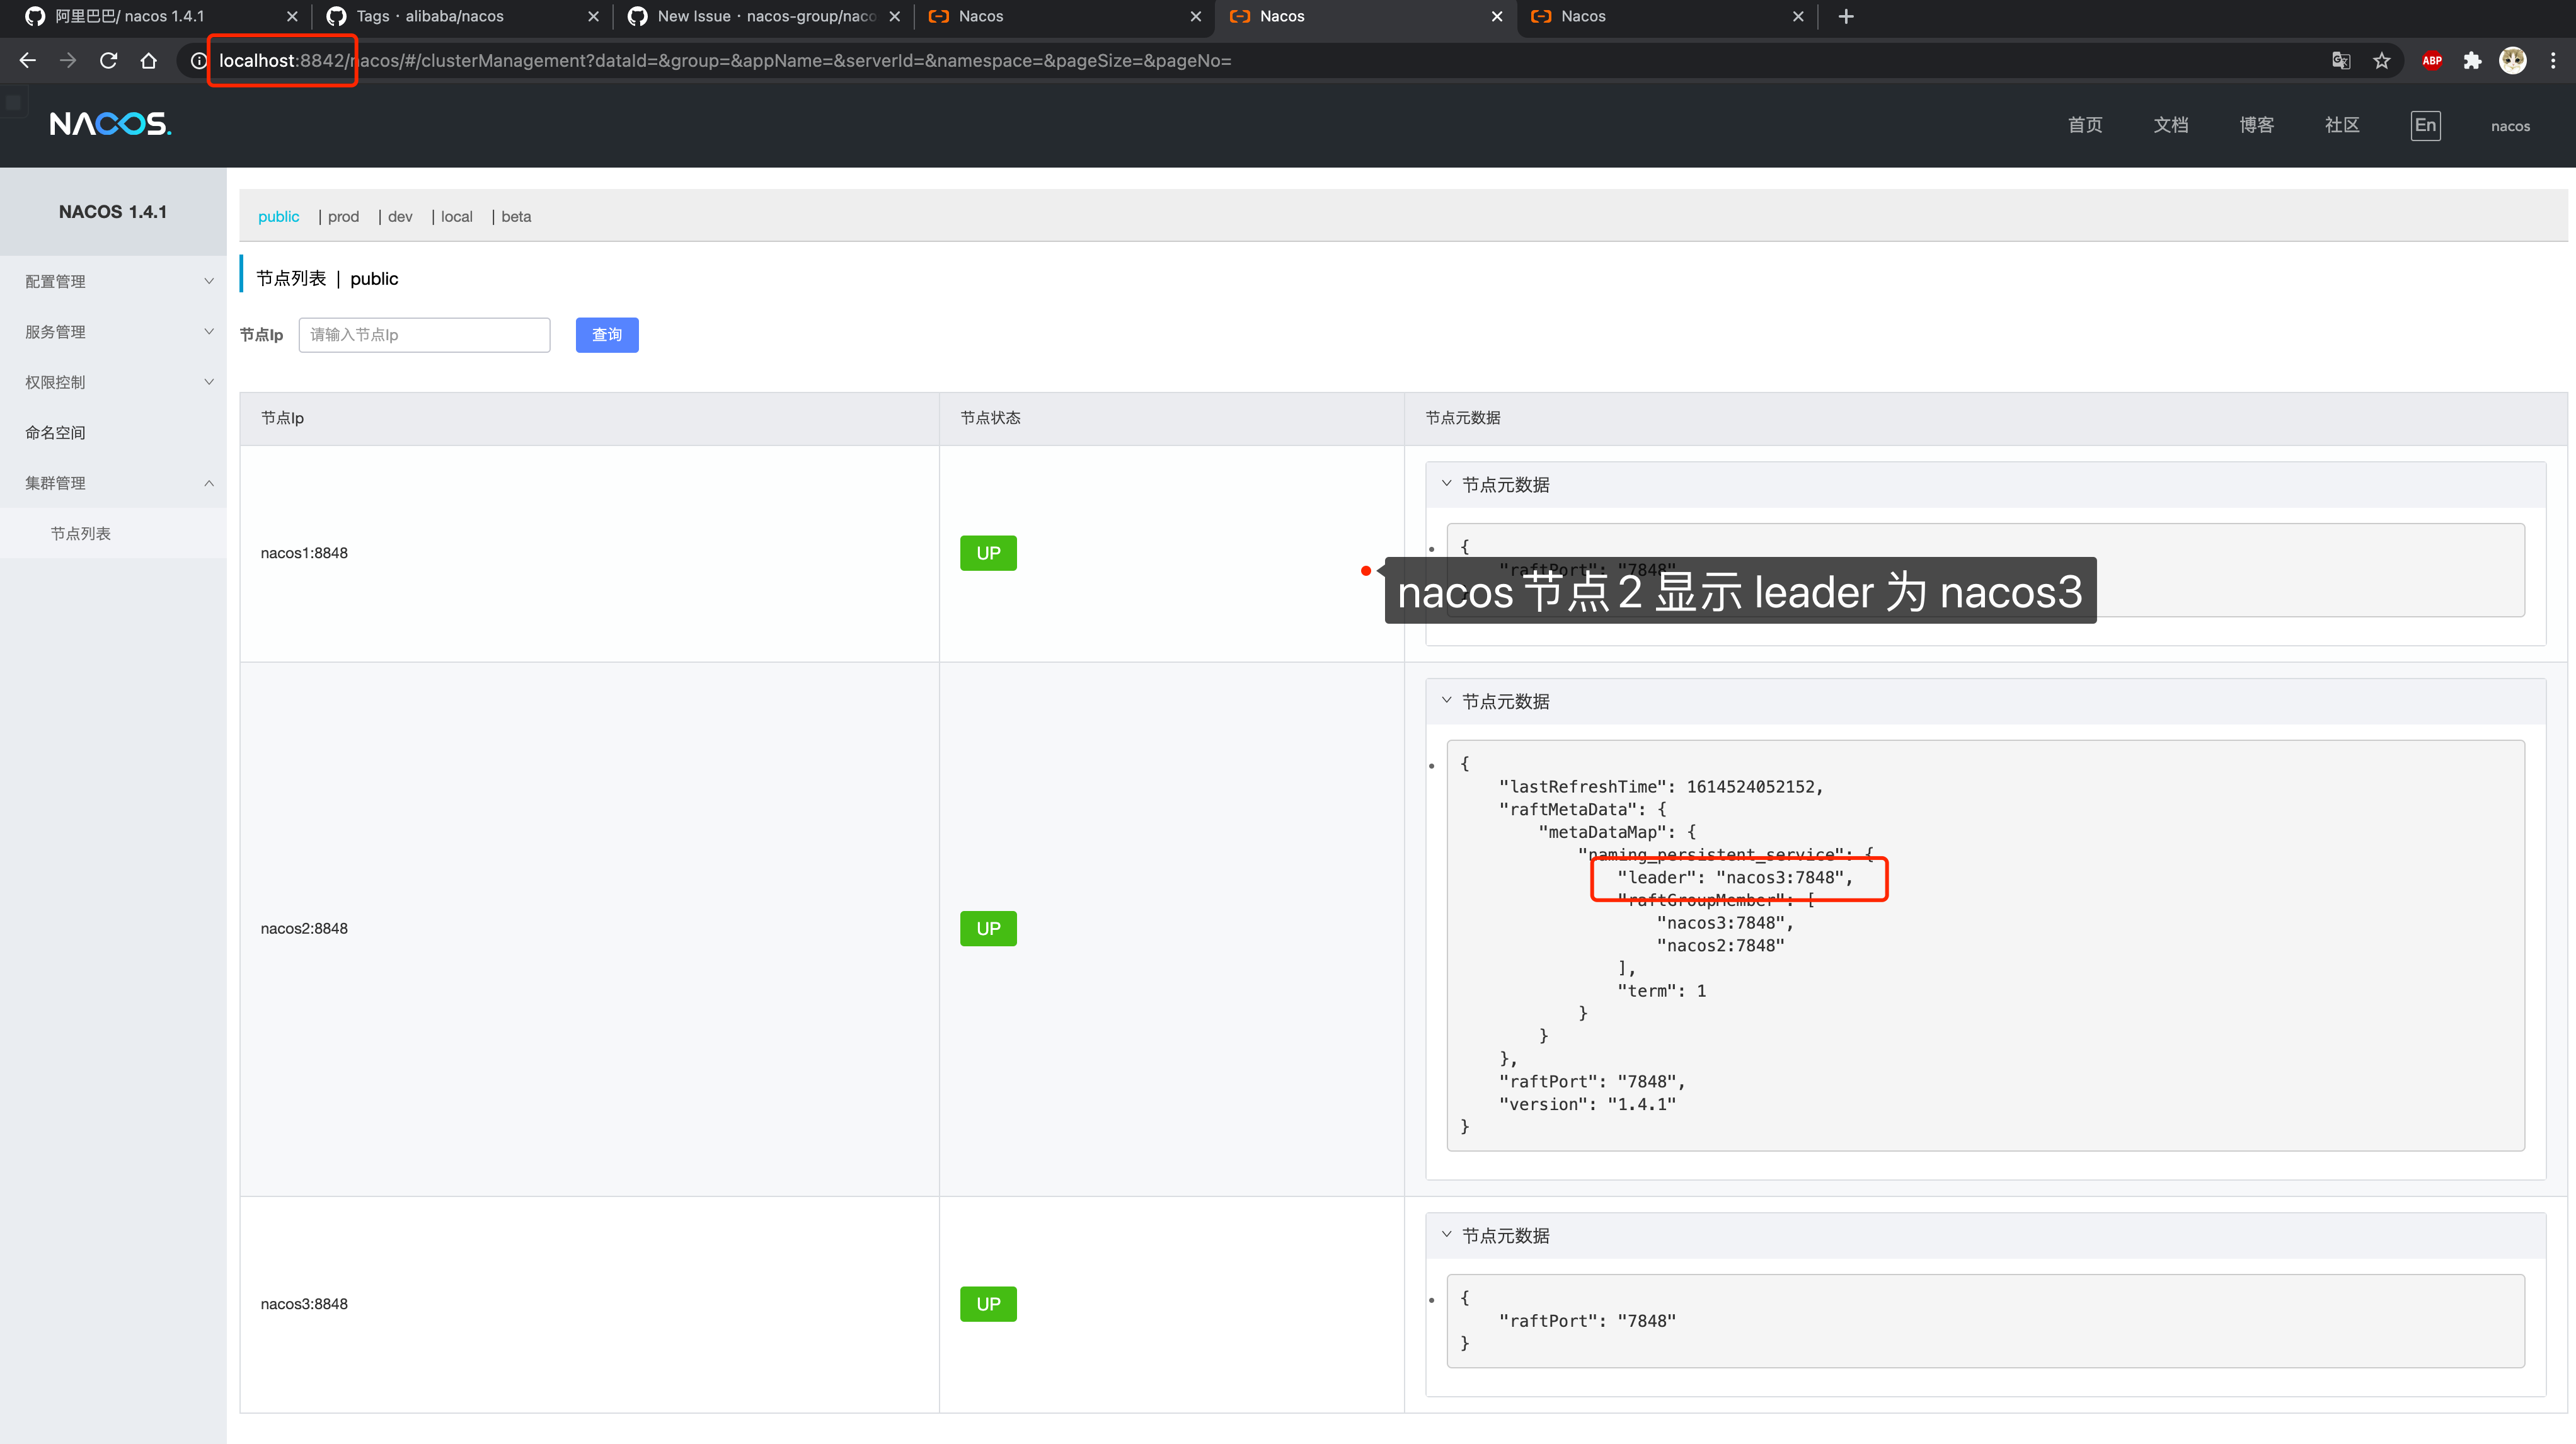Collapse nacos3 节点元数据 panel

point(1446,1235)
